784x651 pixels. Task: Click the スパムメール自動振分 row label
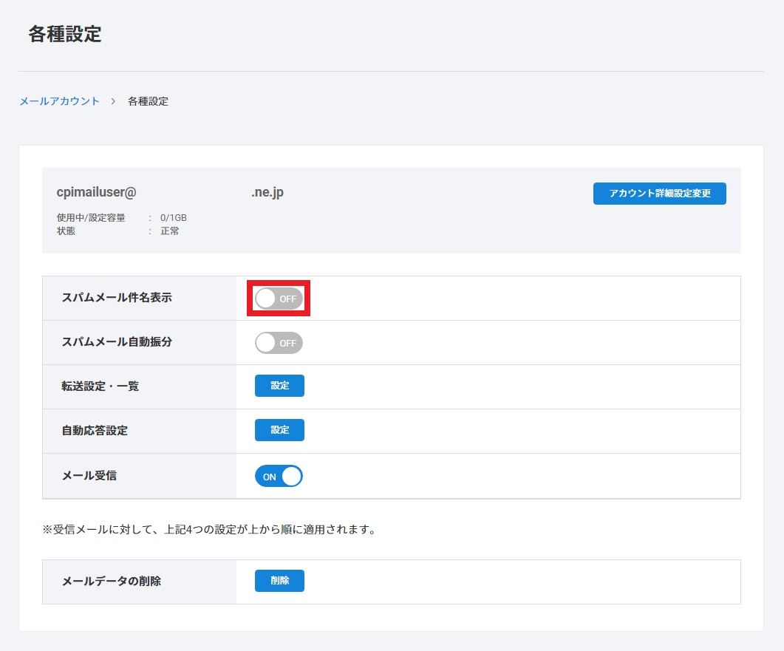point(117,342)
